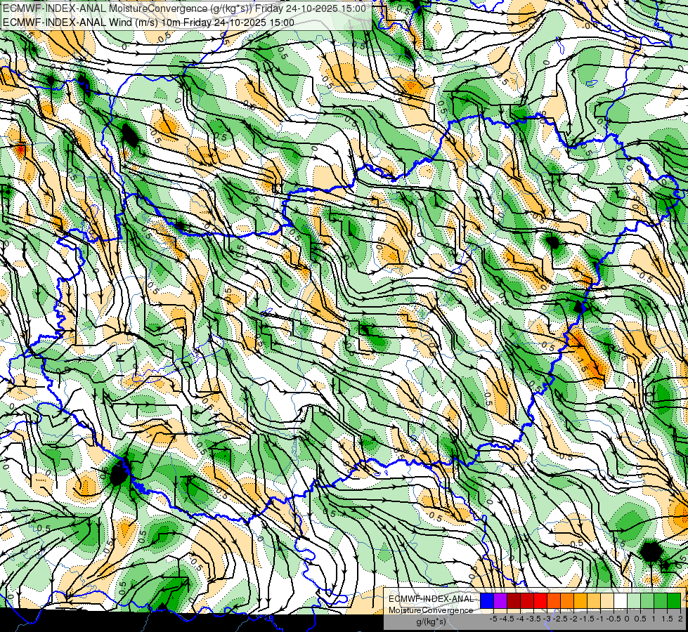This screenshot has width=688, height=632.
Task: Click the pale peach swatch beside white
Action: 607,600
